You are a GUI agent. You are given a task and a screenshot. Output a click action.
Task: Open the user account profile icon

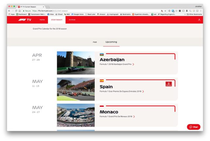coord(199,20)
